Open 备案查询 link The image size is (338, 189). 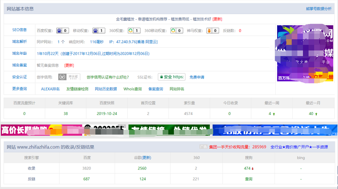tap(156, 89)
